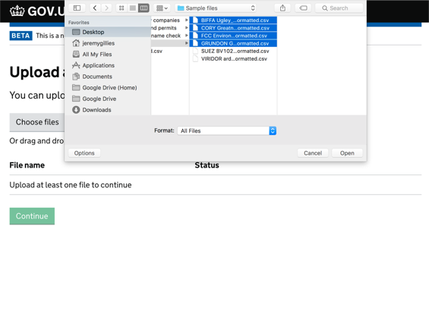This screenshot has height=329, width=429.
Task: Click the SUEZ file's document icon
Action: click(x=195, y=51)
